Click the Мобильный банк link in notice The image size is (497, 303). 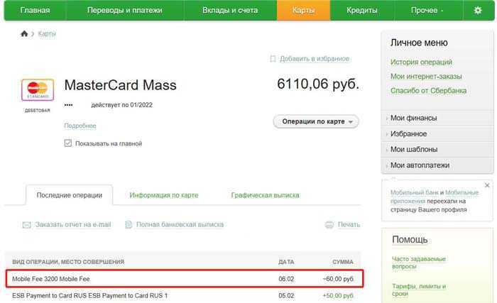(x=415, y=193)
